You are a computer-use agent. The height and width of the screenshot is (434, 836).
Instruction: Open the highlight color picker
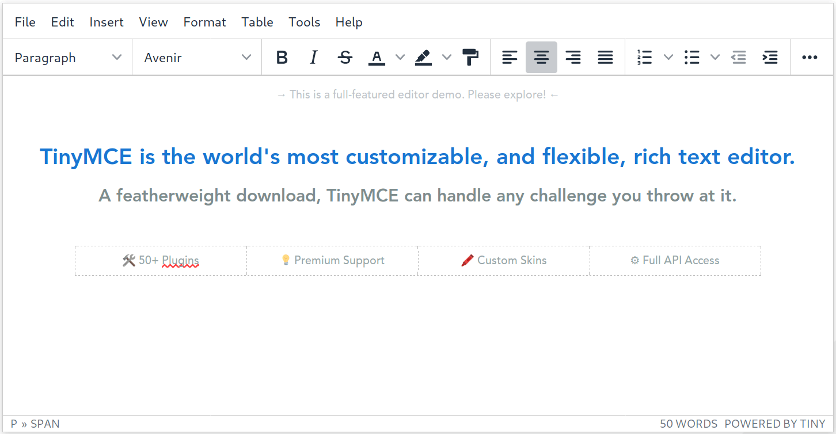447,57
